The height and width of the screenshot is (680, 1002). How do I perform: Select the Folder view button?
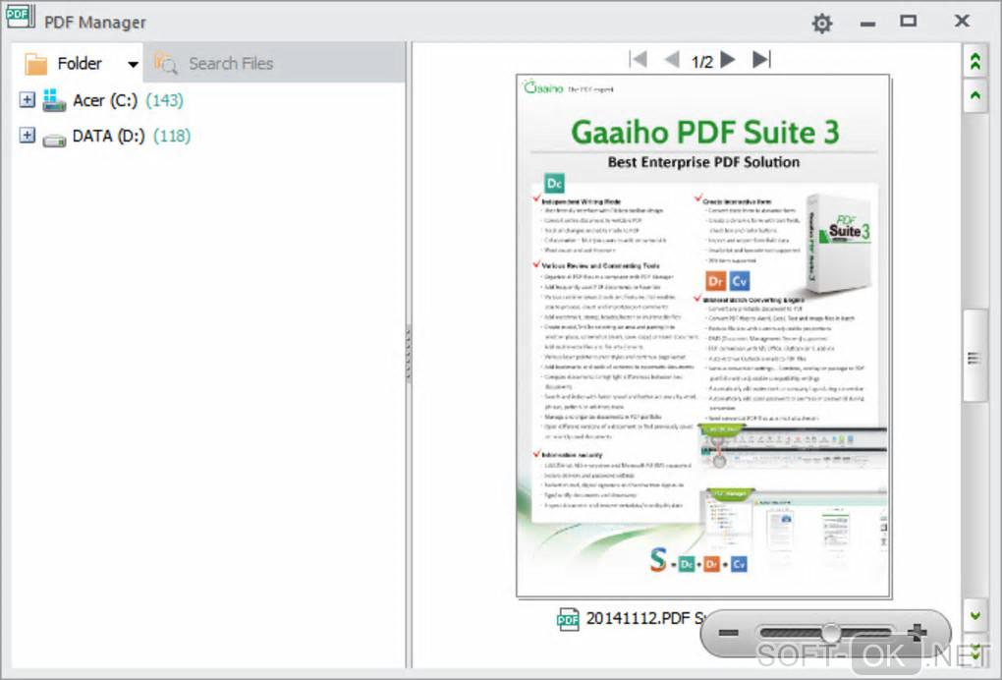point(63,63)
